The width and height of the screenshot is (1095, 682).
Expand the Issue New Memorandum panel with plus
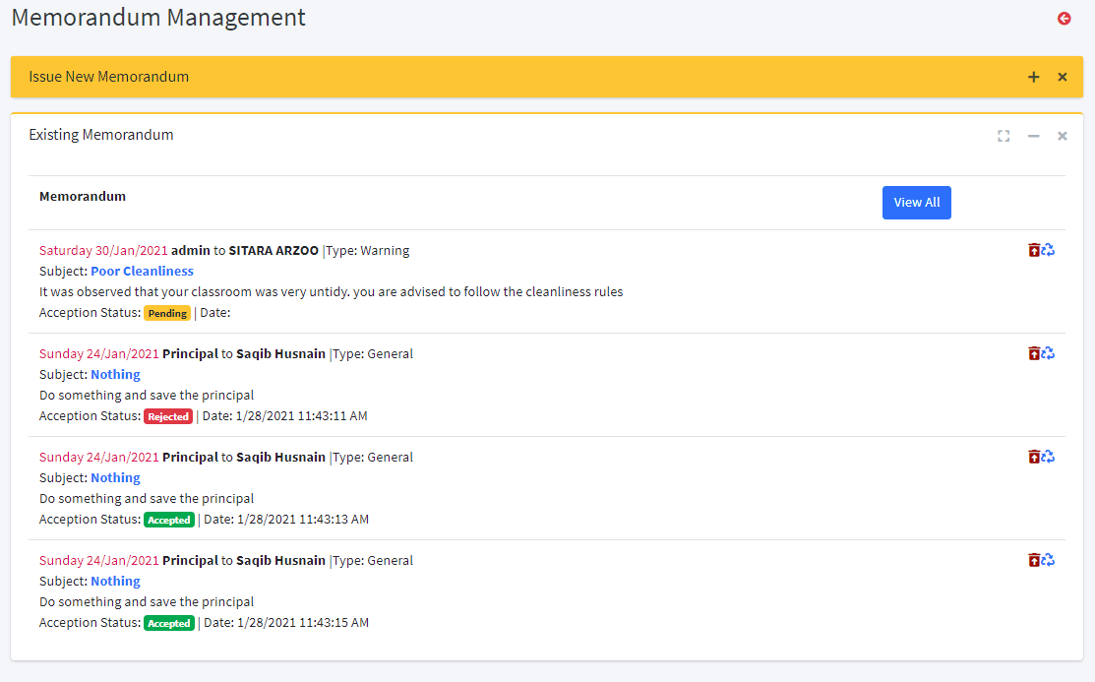pos(1033,77)
